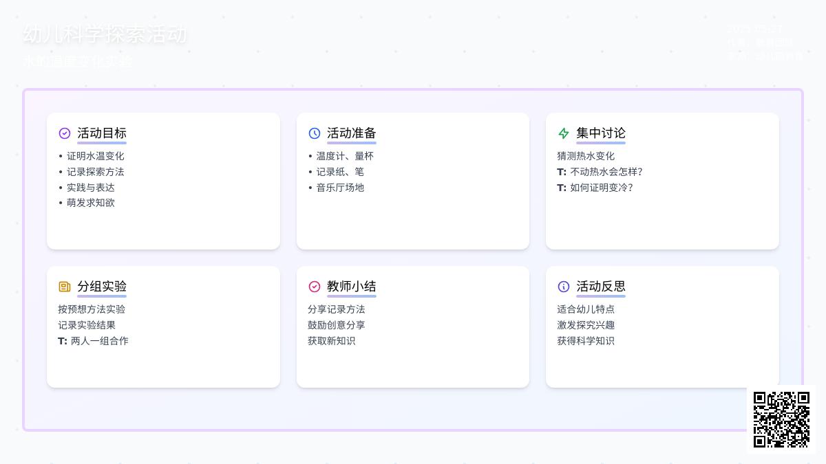Image resolution: width=826 pixels, height=464 pixels.
Task: Click the lightning bolt icon beside 集中讨论
Action: coord(564,133)
